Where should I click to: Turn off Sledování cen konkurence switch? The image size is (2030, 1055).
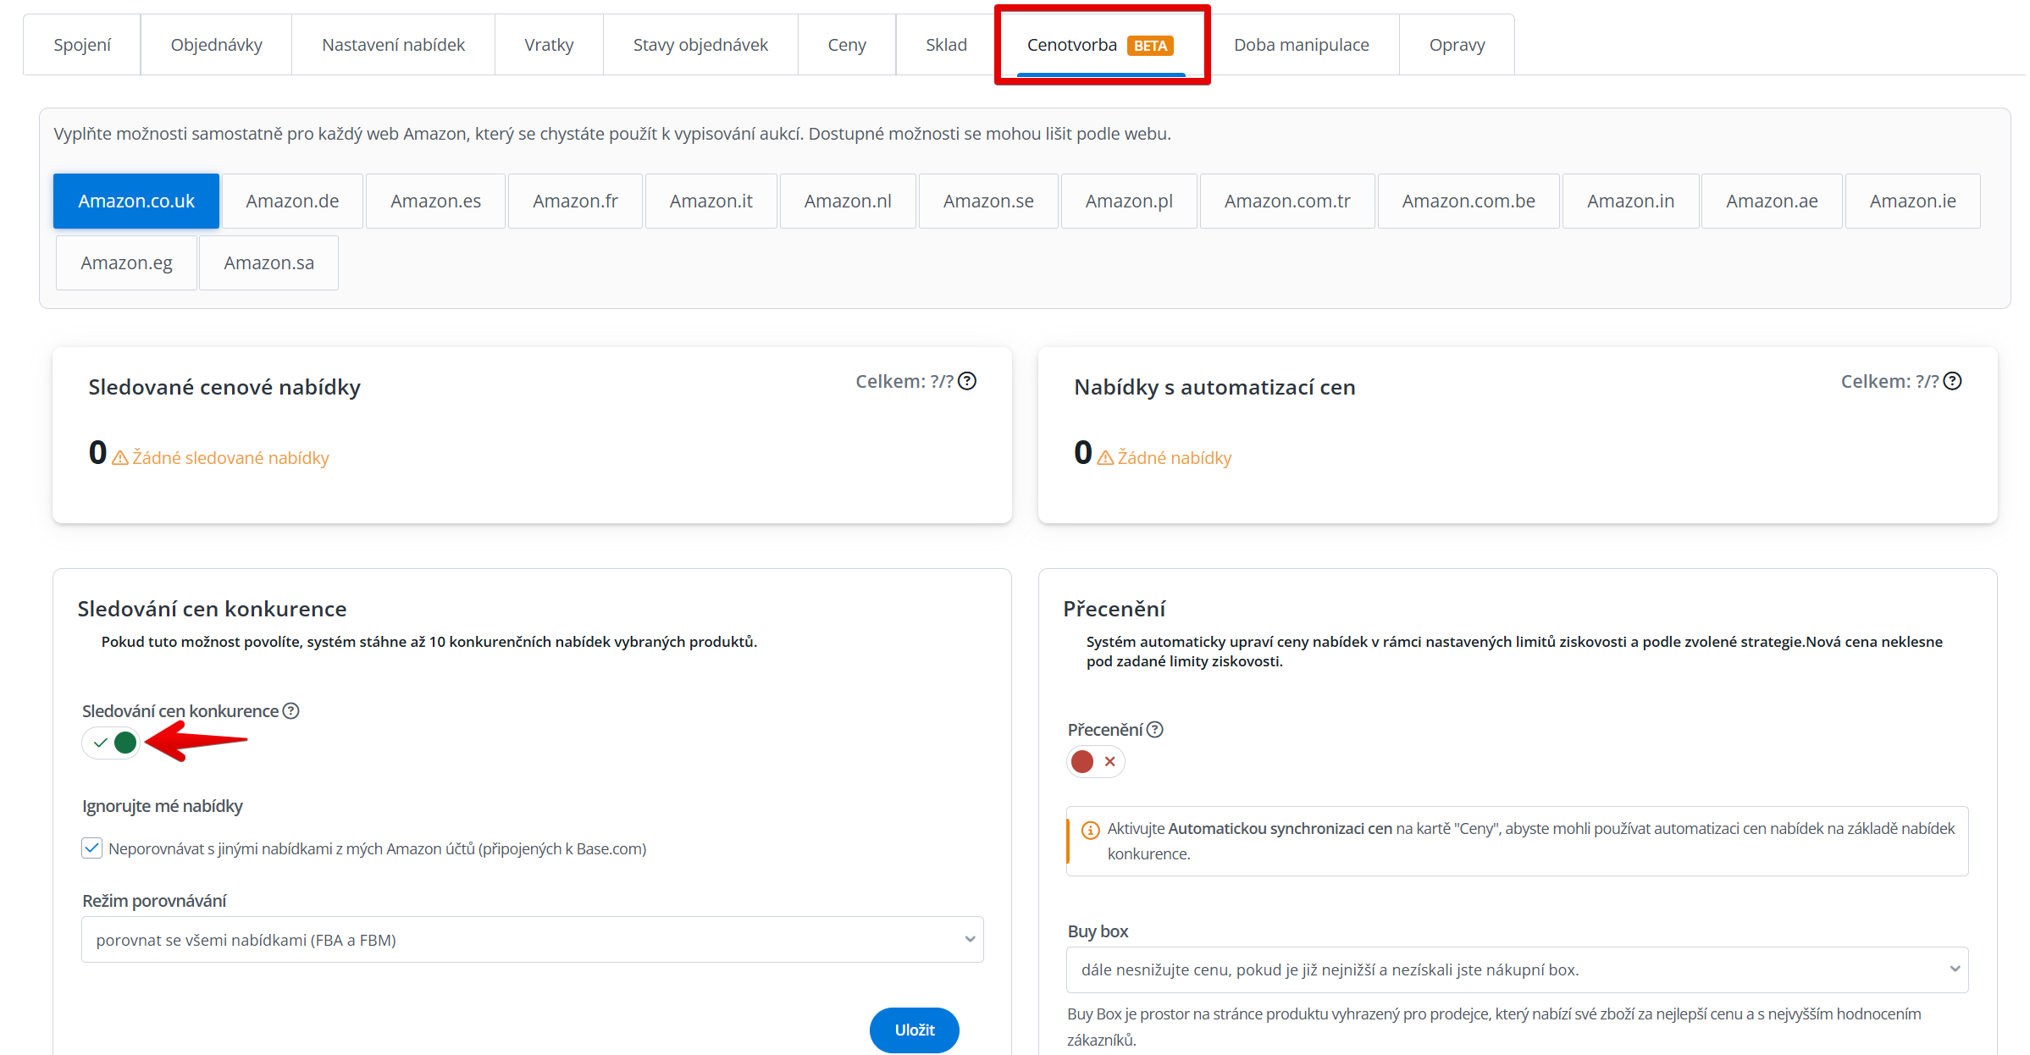[111, 743]
